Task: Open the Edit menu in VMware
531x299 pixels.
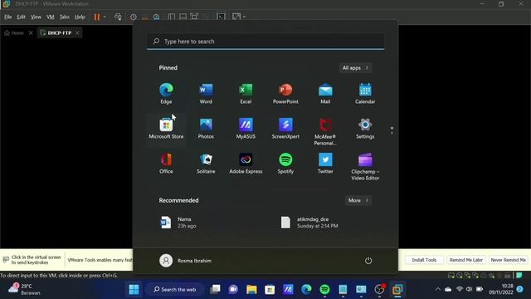Action: click(21, 17)
